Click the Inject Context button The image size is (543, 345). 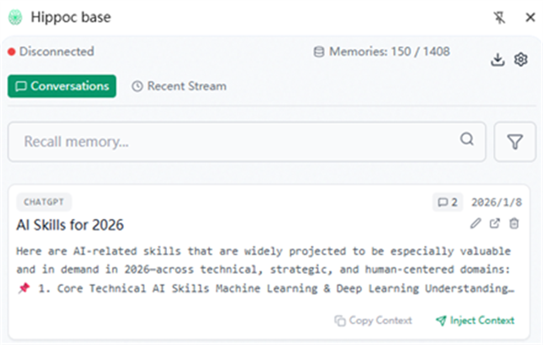[475, 321]
